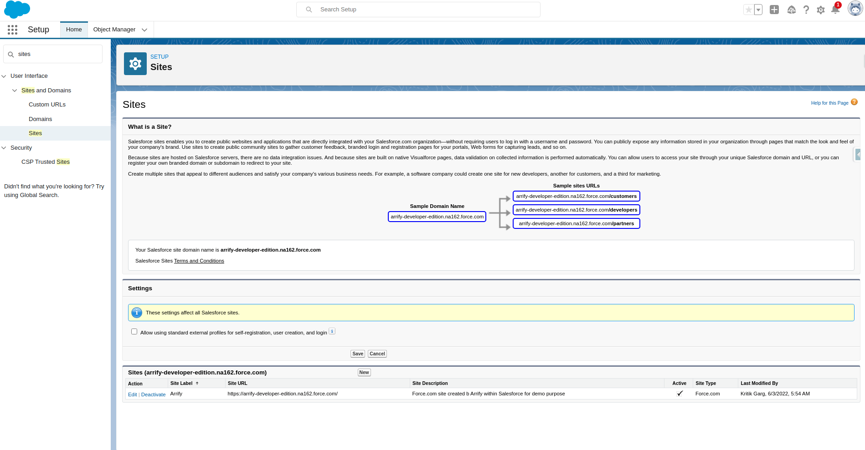The image size is (865, 450).
Task: Click the Sample Domain Name box
Action: point(437,217)
